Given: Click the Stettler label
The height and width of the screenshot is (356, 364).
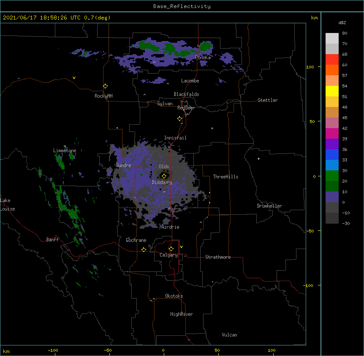Looking at the screenshot, I should pyautogui.click(x=268, y=100).
